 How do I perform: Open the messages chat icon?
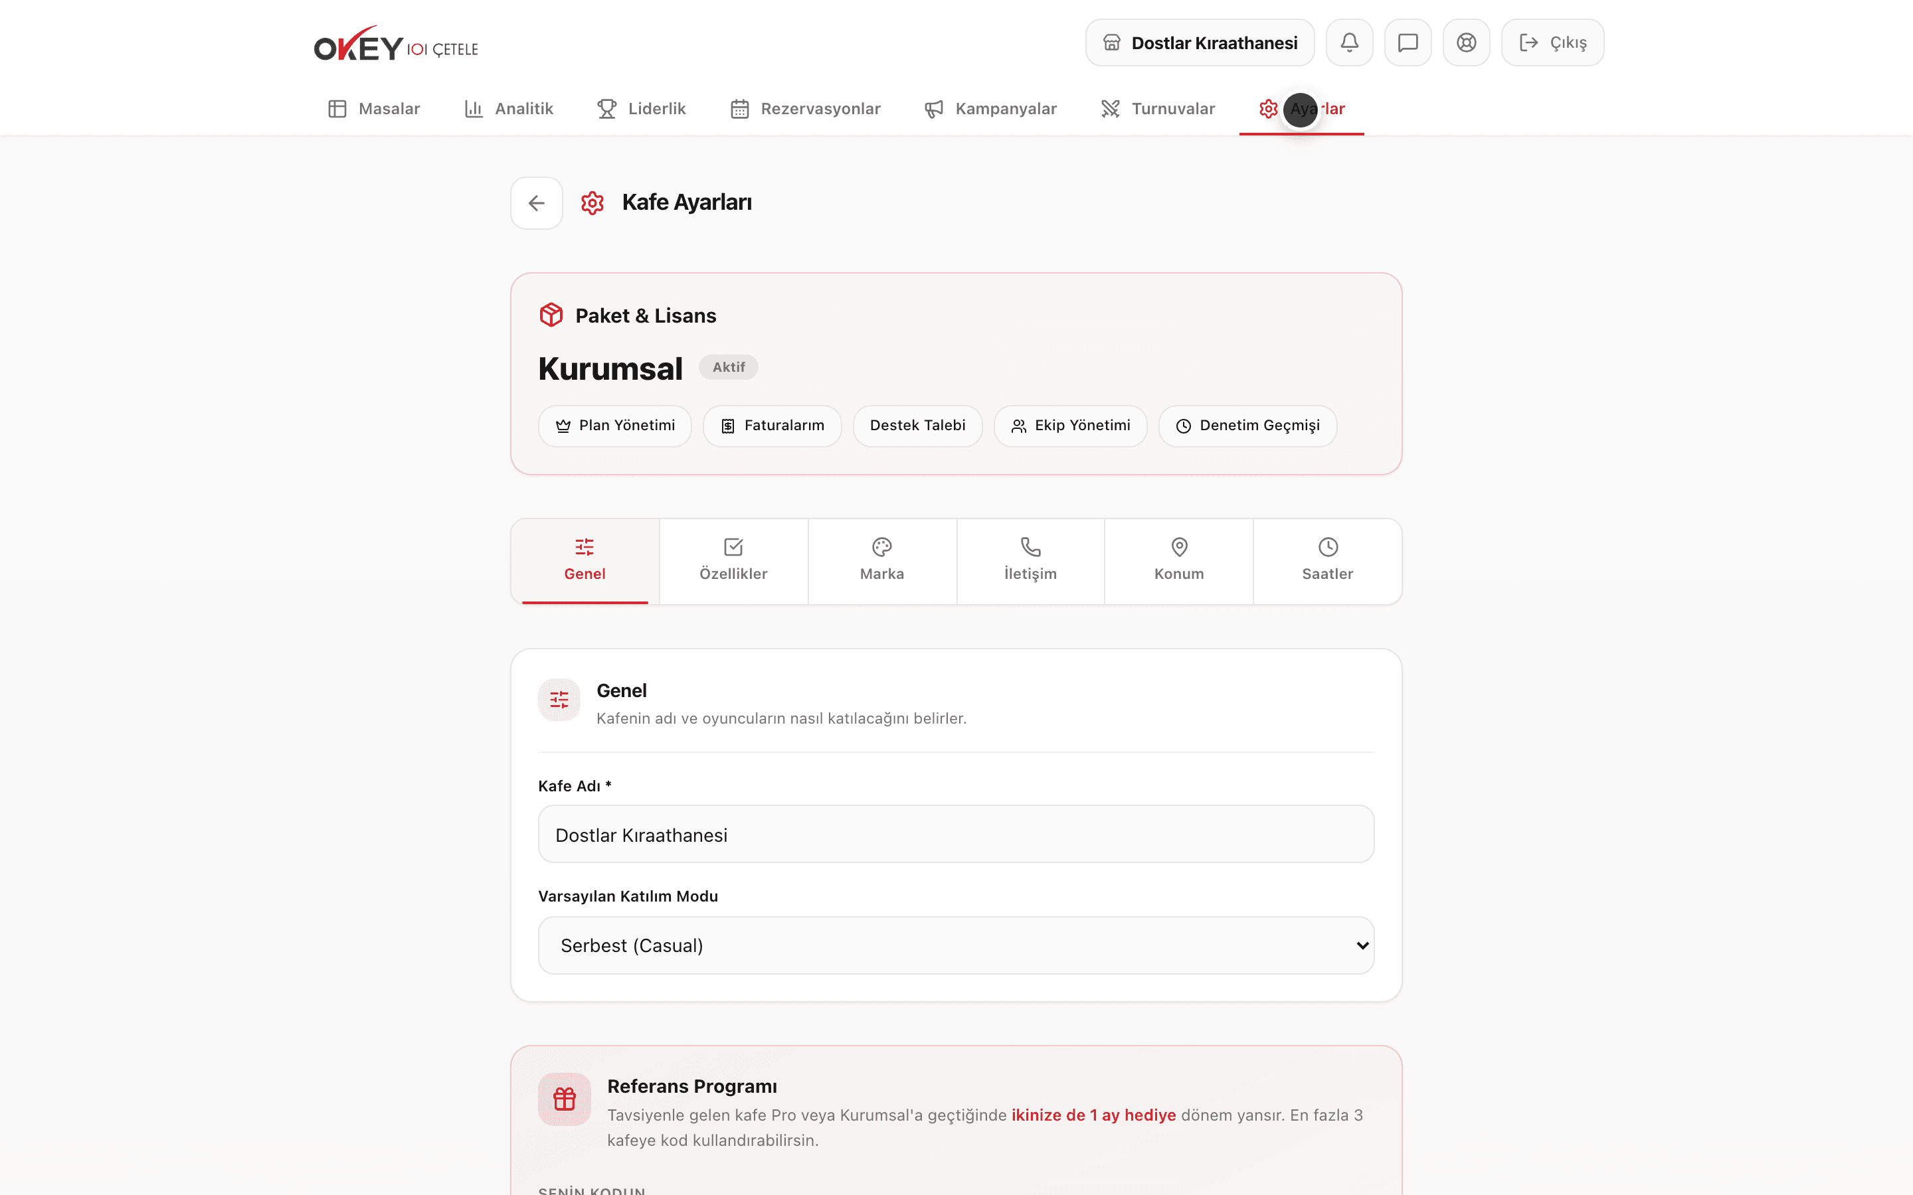[x=1408, y=42]
